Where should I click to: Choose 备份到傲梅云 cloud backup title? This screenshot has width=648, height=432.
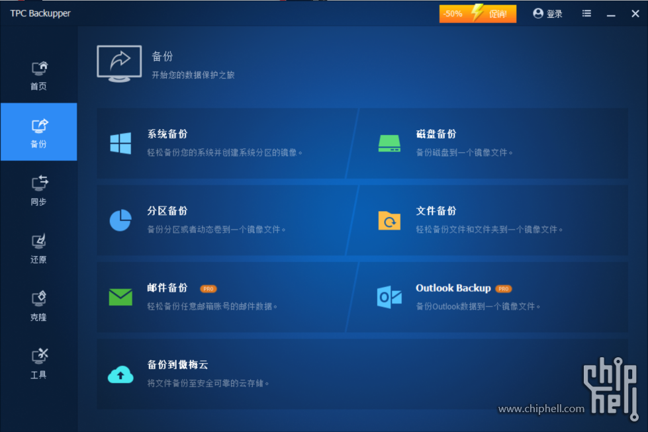[x=177, y=365]
